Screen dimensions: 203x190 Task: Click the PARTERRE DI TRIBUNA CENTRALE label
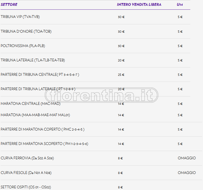point(40,74)
